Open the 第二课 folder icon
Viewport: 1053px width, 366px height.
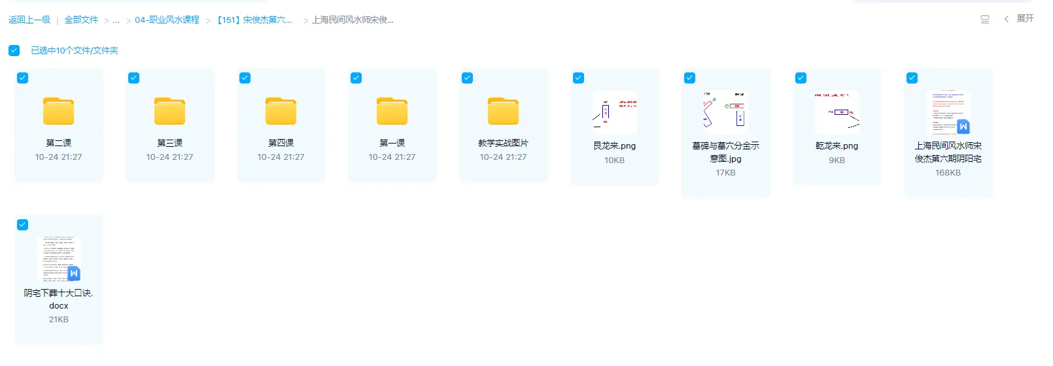point(58,111)
